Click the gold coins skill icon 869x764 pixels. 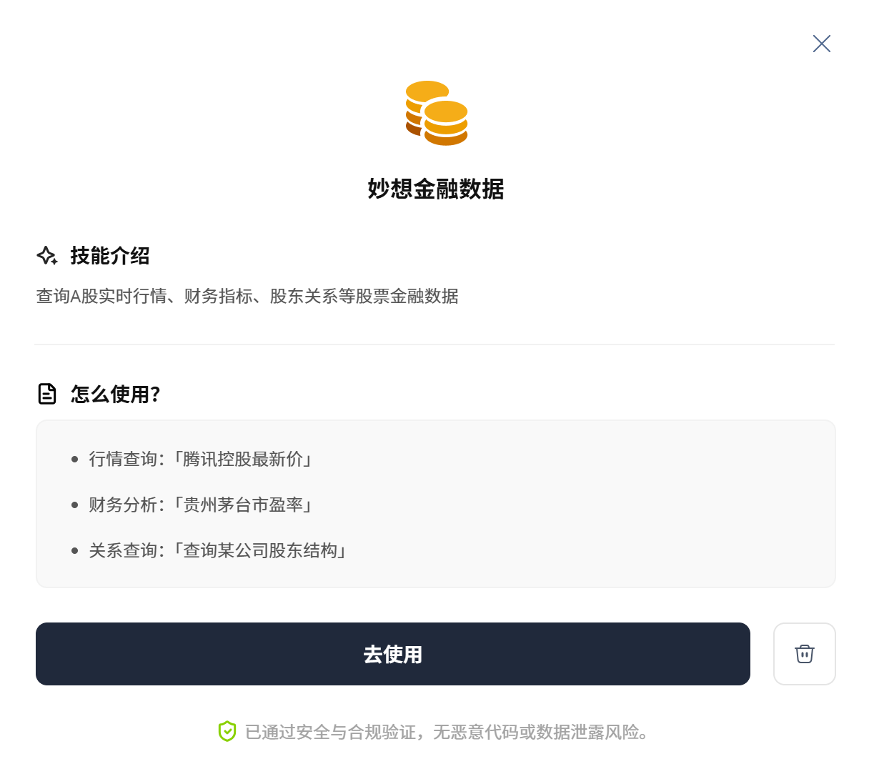point(437,113)
